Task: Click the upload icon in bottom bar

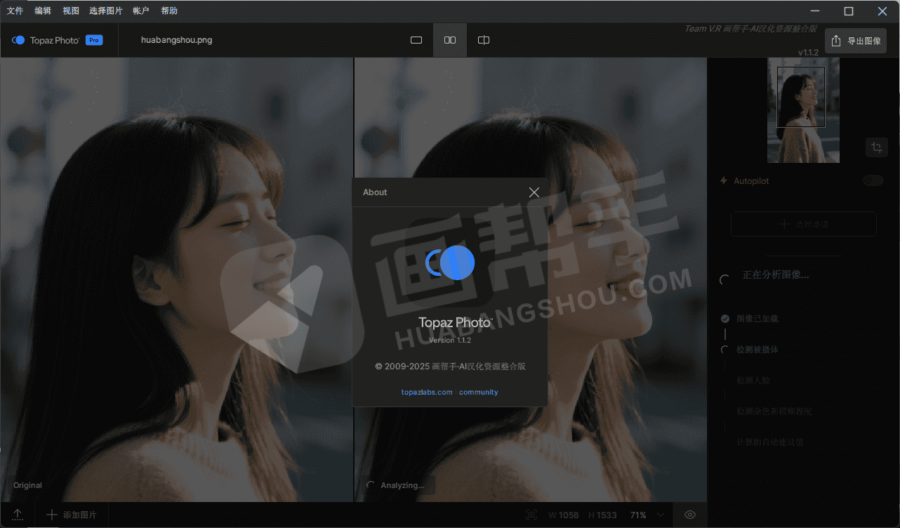Action: [x=18, y=515]
